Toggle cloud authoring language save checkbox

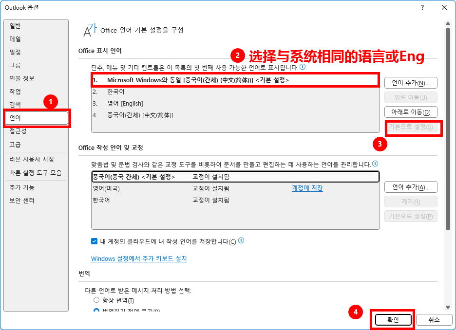tap(94, 241)
